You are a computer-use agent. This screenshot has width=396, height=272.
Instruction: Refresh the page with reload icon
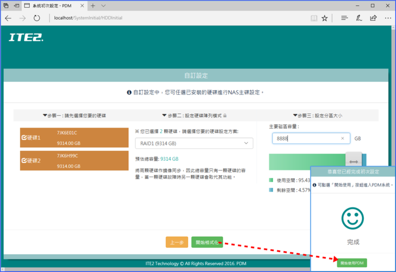pyautogui.click(x=36, y=18)
